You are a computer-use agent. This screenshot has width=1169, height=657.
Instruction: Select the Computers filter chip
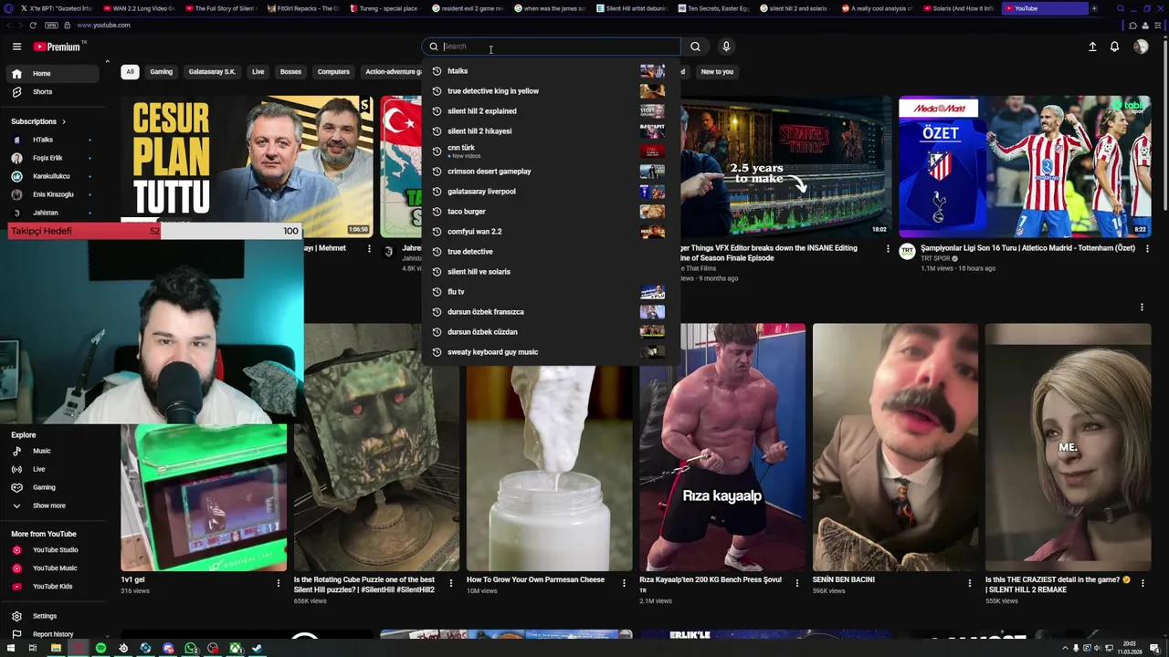[333, 72]
